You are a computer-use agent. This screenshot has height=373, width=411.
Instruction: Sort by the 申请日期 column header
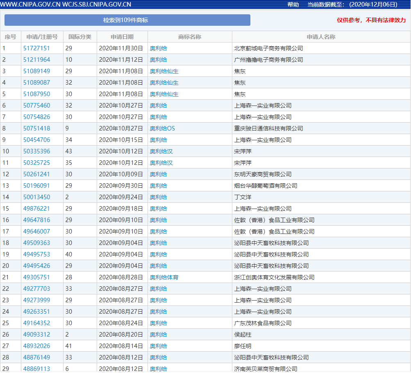tap(122, 36)
